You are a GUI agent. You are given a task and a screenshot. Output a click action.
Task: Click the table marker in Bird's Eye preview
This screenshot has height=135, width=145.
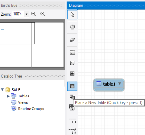point(3,30)
